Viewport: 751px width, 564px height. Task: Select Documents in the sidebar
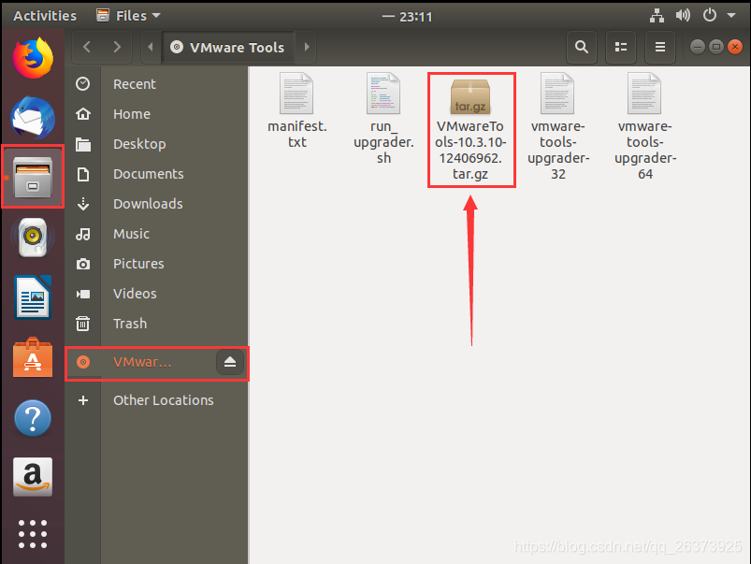point(157,174)
